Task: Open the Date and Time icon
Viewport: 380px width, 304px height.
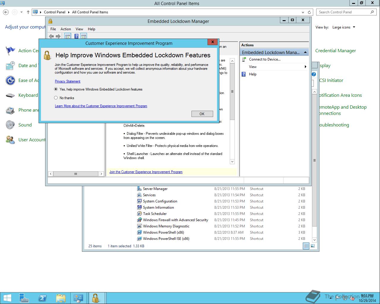Action: click(10, 66)
